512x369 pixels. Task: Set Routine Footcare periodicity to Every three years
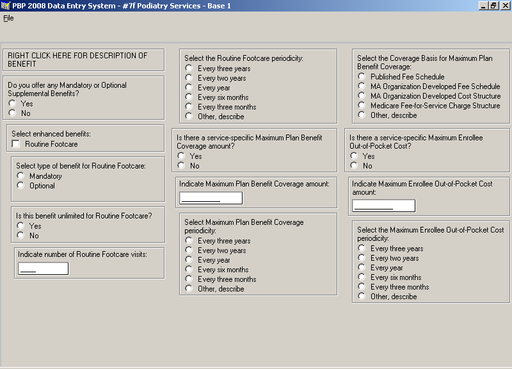[x=189, y=68]
